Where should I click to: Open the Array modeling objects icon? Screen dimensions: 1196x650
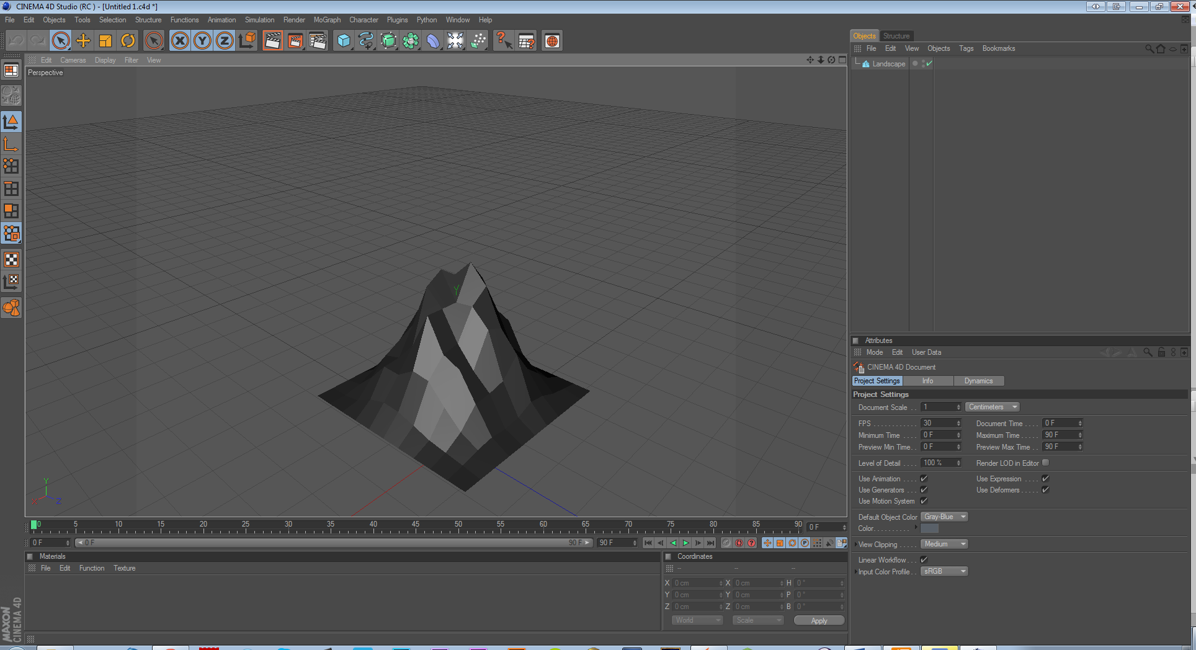pos(411,41)
